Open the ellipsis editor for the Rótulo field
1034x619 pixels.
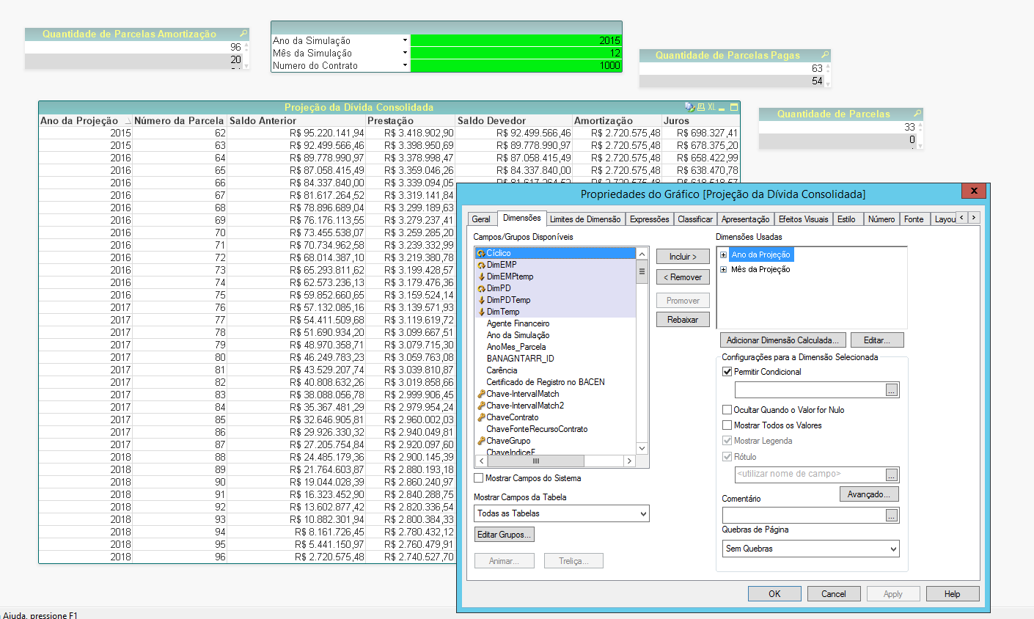coord(892,475)
